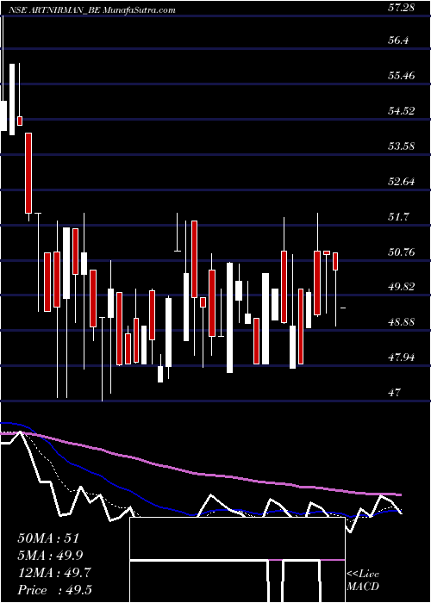Select the 53.58 price axis label
The height and width of the screenshot is (603, 431).
402,146
